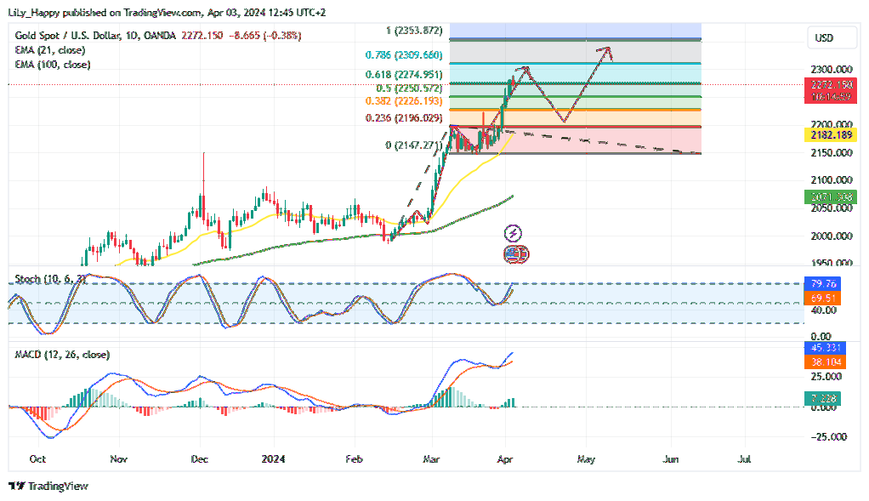This screenshot has height=501, width=869.
Task: Click the Oct date on time axis
Action: point(37,458)
